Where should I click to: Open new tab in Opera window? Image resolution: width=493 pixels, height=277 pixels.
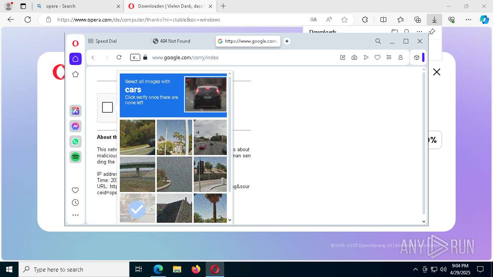coord(287,41)
